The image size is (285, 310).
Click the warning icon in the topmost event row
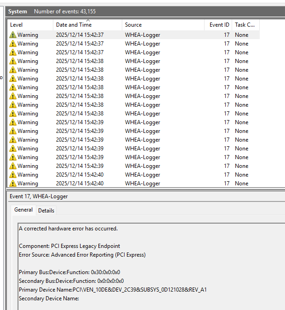[13, 35]
